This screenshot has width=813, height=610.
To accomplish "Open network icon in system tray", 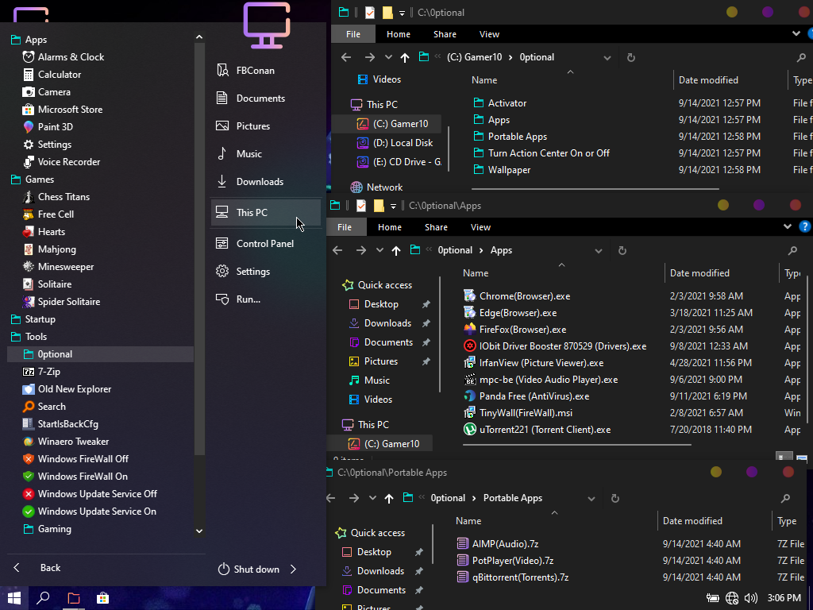I will coord(731,598).
